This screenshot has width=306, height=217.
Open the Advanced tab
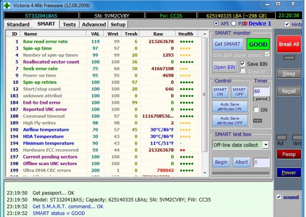[x=94, y=25]
